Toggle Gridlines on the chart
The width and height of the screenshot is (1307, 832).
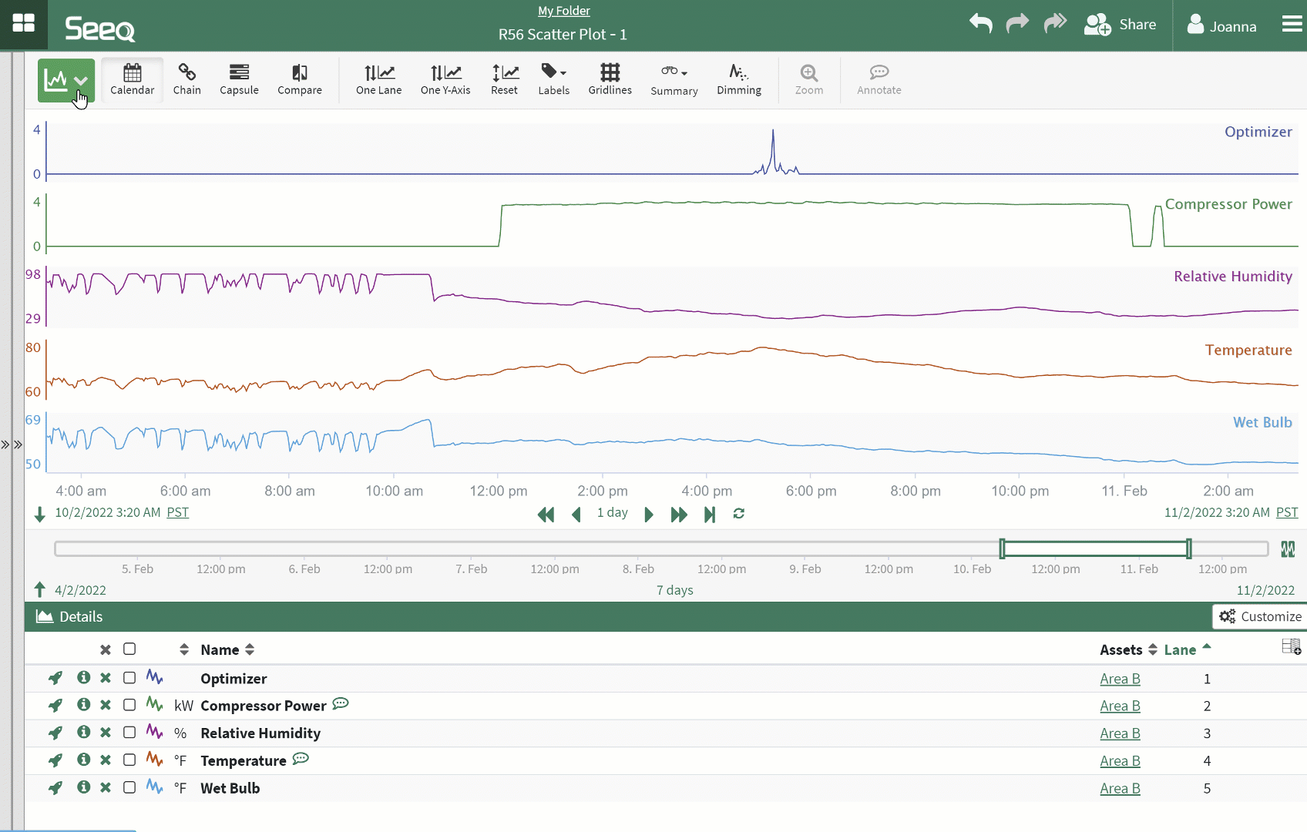pyautogui.click(x=610, y=79)
